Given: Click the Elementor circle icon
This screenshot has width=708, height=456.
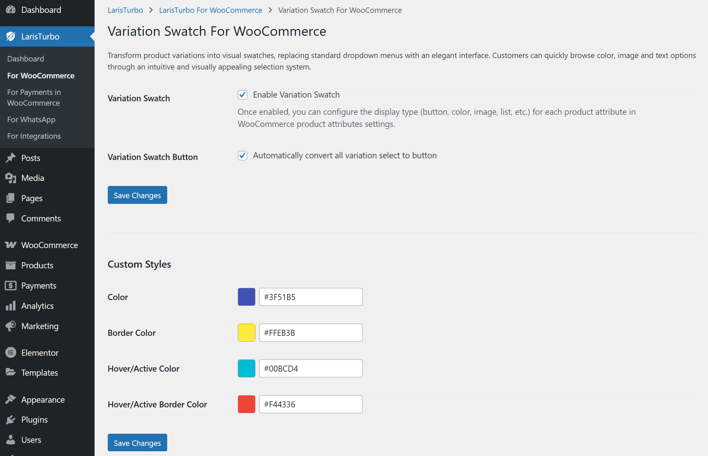Looking at the screenshot, I should click(x=10, y=353).
